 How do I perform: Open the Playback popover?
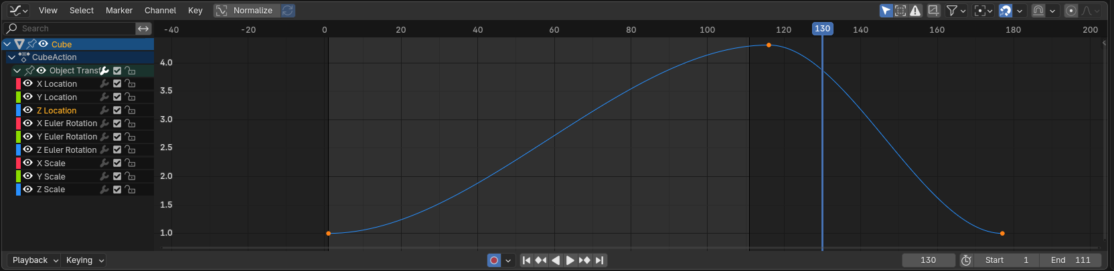coord(34,260)
